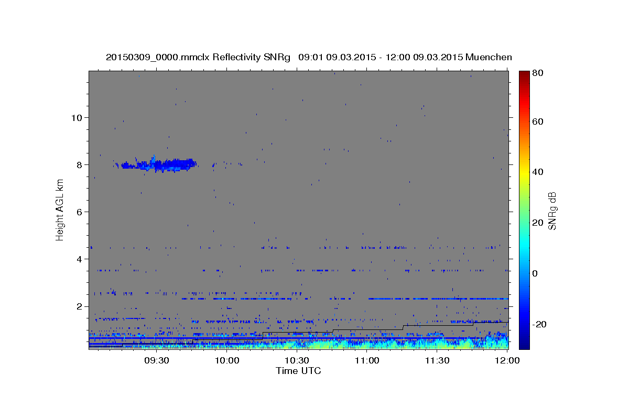Click the colorbar value 20
This screenshot has width=629, height=419.
pyautogui.click(x=538, y=223)
